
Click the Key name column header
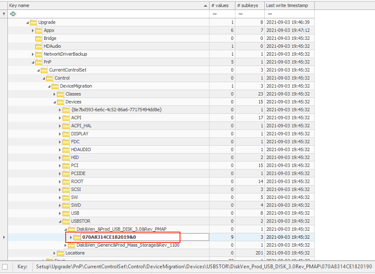click(x=104, y=5)
